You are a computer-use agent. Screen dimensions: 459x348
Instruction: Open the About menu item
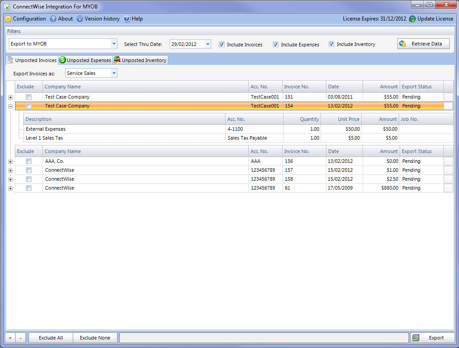click(62, 19)
